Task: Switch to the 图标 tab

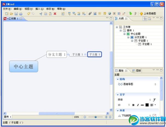Action: 137,71
